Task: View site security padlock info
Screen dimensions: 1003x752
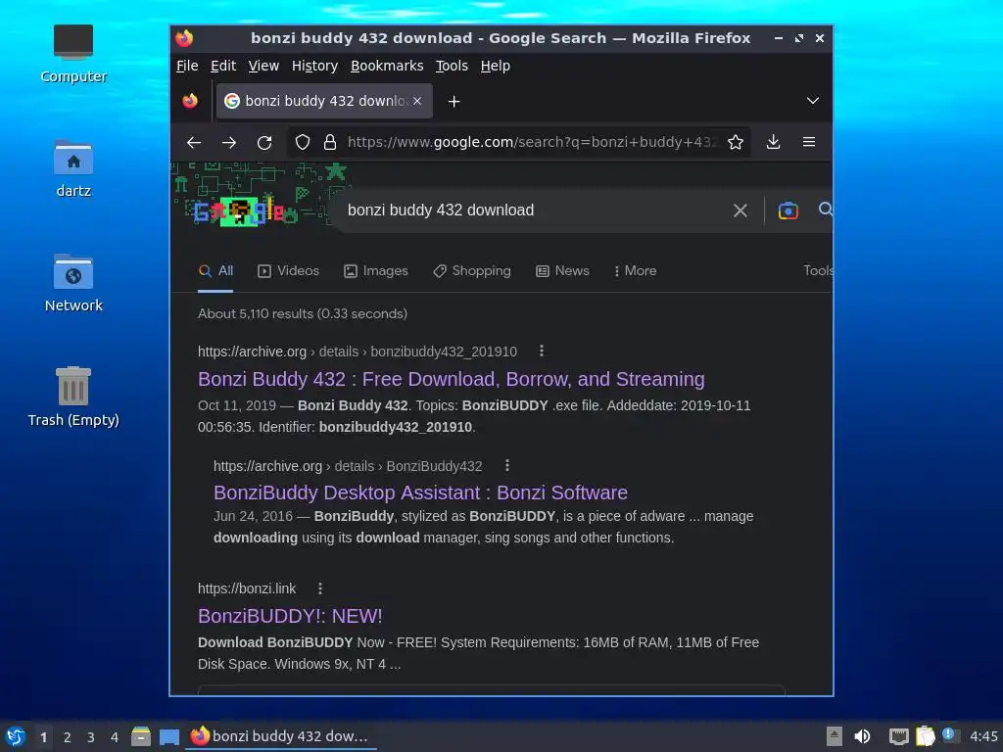Action: (330, 143)
